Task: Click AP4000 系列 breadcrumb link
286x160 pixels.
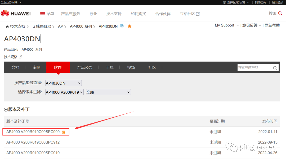Action: 81,27
